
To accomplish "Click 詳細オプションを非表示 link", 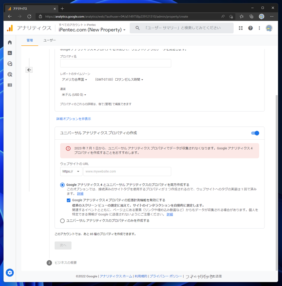I will click(73, 119).
